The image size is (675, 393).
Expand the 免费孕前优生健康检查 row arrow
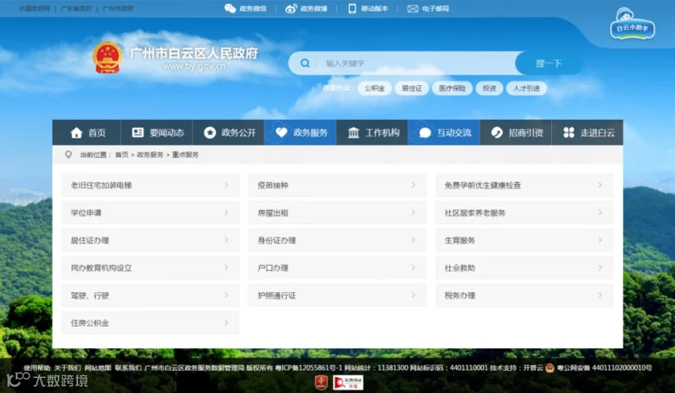coord(600,185)
